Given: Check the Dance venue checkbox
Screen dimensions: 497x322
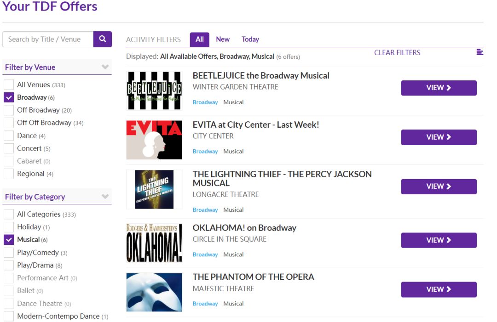Looking at the screenshot, I should (x=9, y=136).
